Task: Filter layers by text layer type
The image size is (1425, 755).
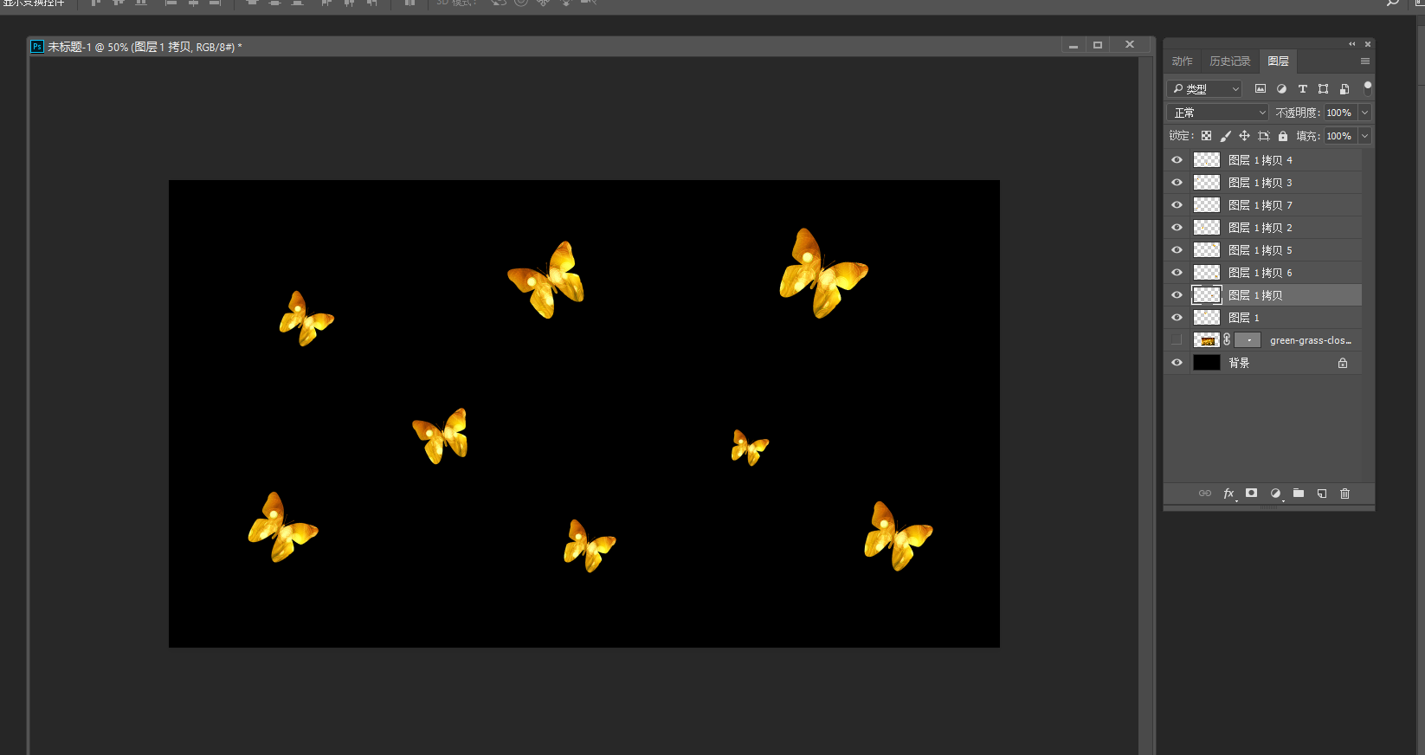Action: 1302,88
